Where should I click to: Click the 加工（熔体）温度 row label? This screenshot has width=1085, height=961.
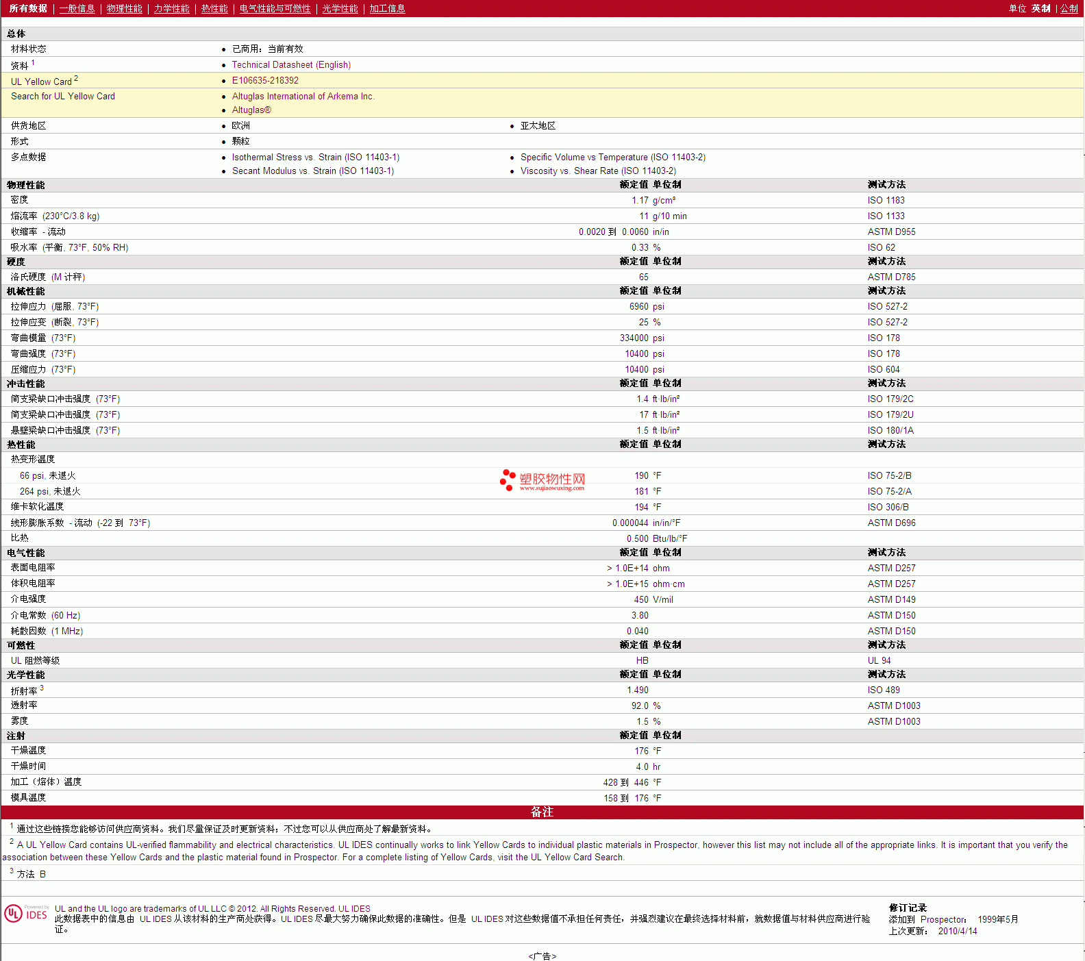tap(46, 782)
